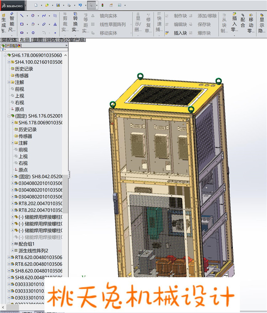Open the New document dropdown arrow
This screenshot has width=267, height=313.
41,5
